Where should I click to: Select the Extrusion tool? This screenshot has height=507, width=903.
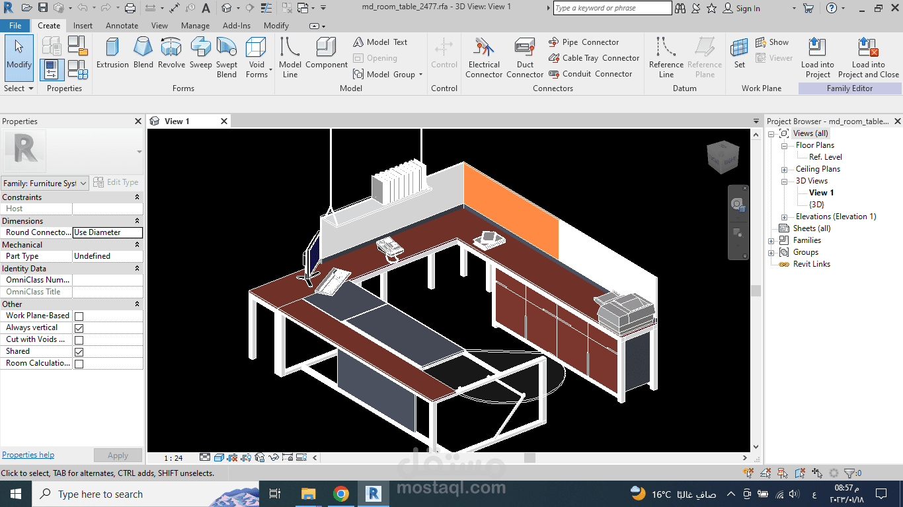click(112, 53)
